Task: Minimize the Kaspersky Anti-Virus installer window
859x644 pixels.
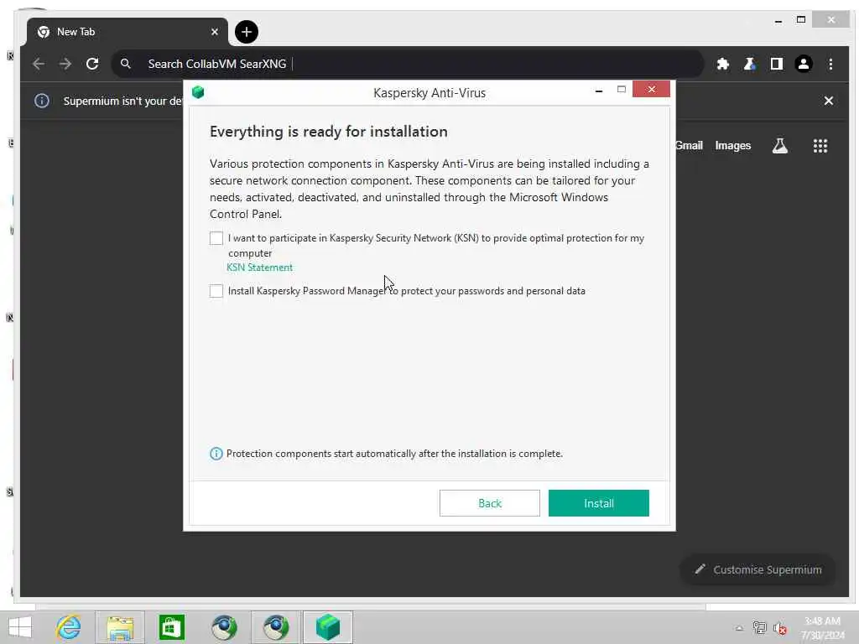Action: point(599,91)
